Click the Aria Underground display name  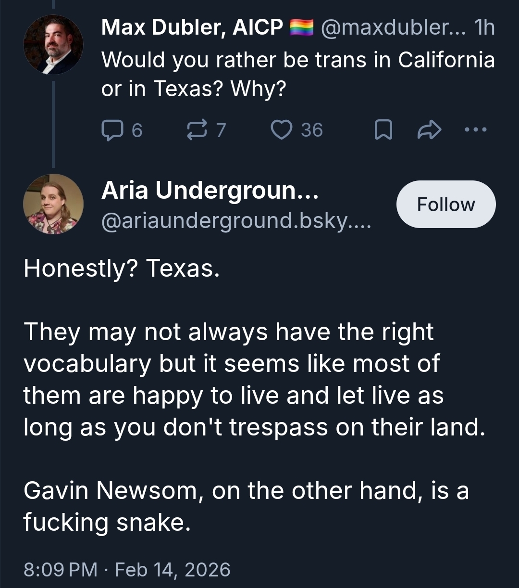[210, 191]
